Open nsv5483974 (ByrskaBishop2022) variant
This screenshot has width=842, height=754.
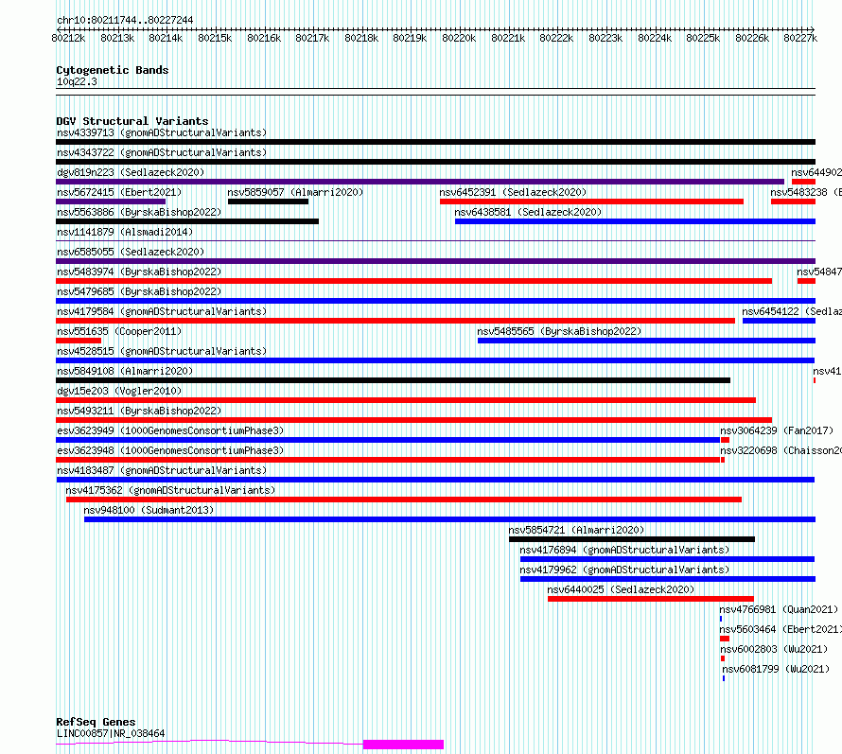(139, 272)
